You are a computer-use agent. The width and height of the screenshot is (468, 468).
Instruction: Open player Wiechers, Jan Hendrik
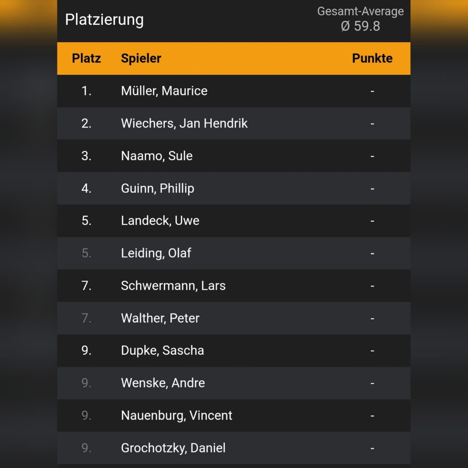click(234, 123)
